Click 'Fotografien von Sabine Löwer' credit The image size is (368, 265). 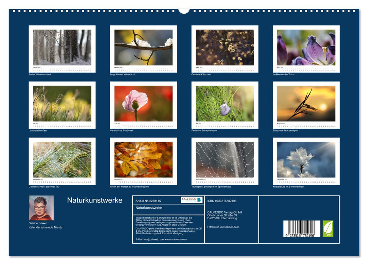(223, 227)
